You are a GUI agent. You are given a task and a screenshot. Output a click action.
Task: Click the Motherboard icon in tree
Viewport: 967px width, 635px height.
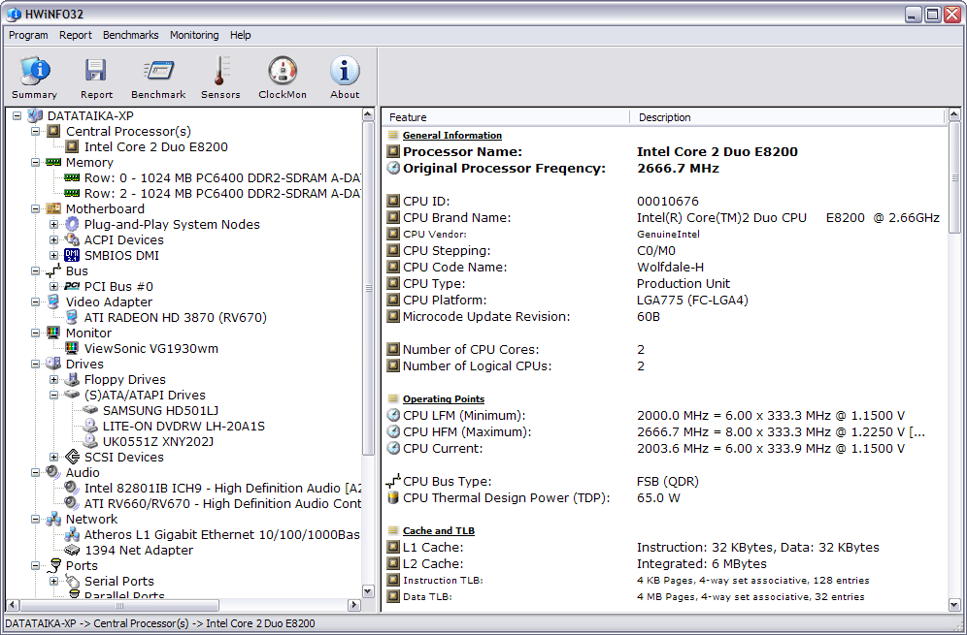point(53,208)
